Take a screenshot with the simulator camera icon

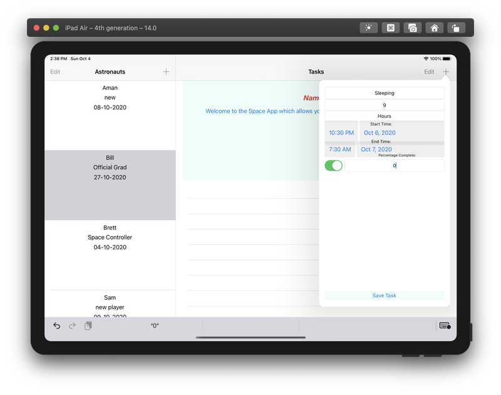coord(412,28)
